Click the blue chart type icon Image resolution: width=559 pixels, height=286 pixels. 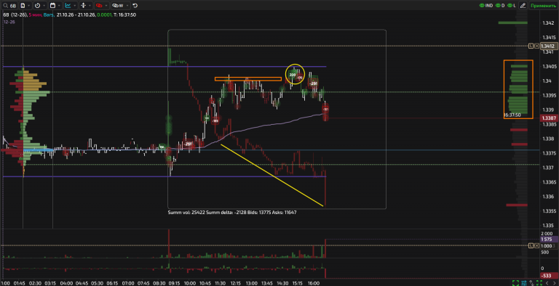[x=68, y=6]
